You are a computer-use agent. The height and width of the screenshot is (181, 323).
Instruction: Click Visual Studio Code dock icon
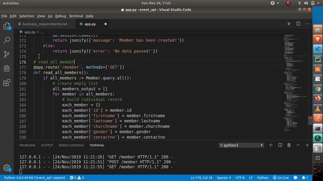point(317,49)
